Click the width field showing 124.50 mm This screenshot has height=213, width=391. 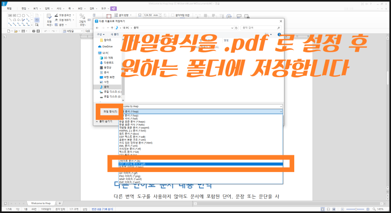(151, 15)
